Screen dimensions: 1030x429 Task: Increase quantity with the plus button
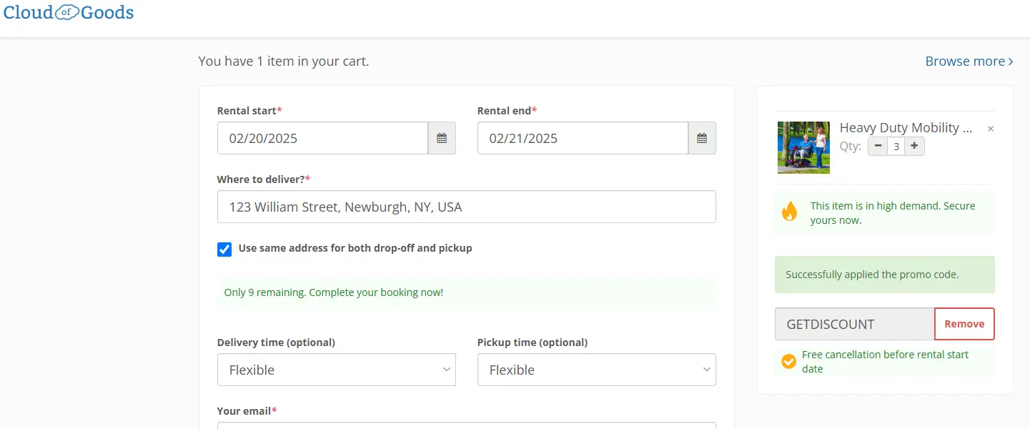(x=914, y=147)
